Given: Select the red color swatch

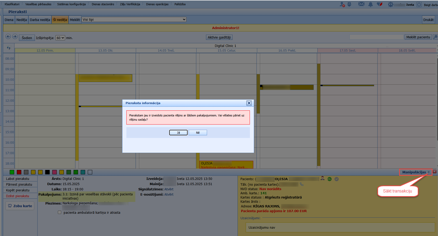Looking at the screenshot, I should 19,172.
